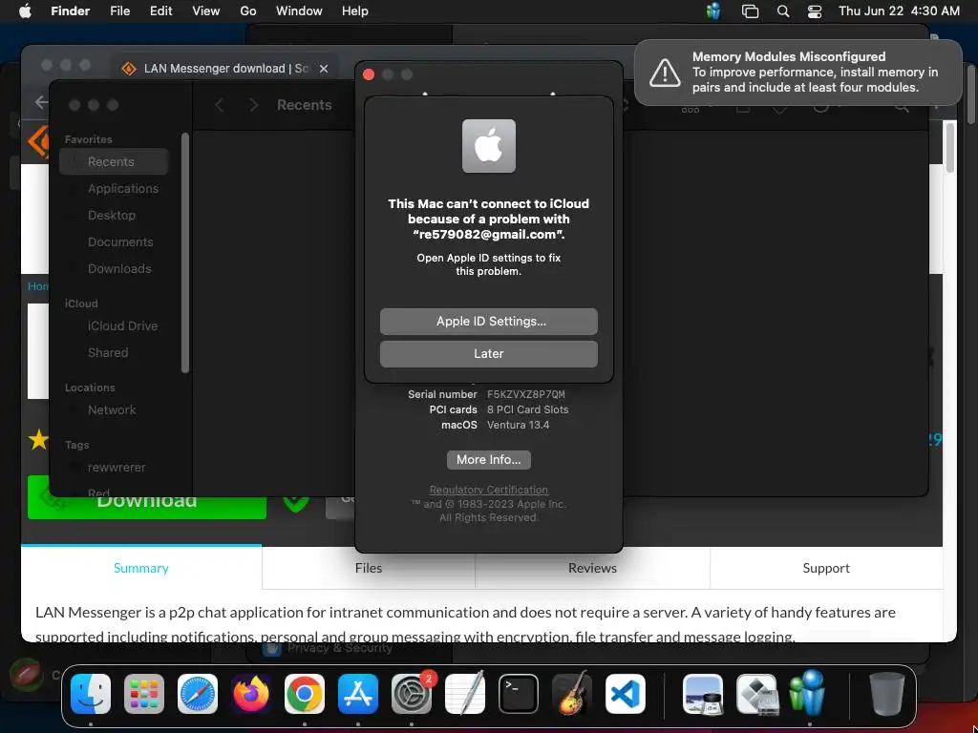Viewport: 978px width, 733px height.
Task: Click the Memory Modules Misconfigured notification
Action: (798, 73)
